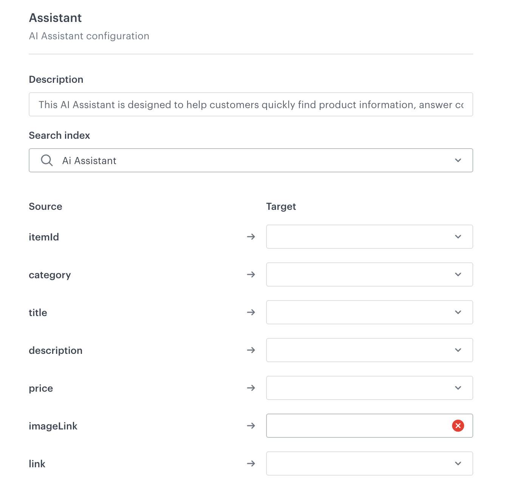Expand the title target dropdown
Image resolution: width=508 pixels, height=496 pixels.
tap(458, 312)
